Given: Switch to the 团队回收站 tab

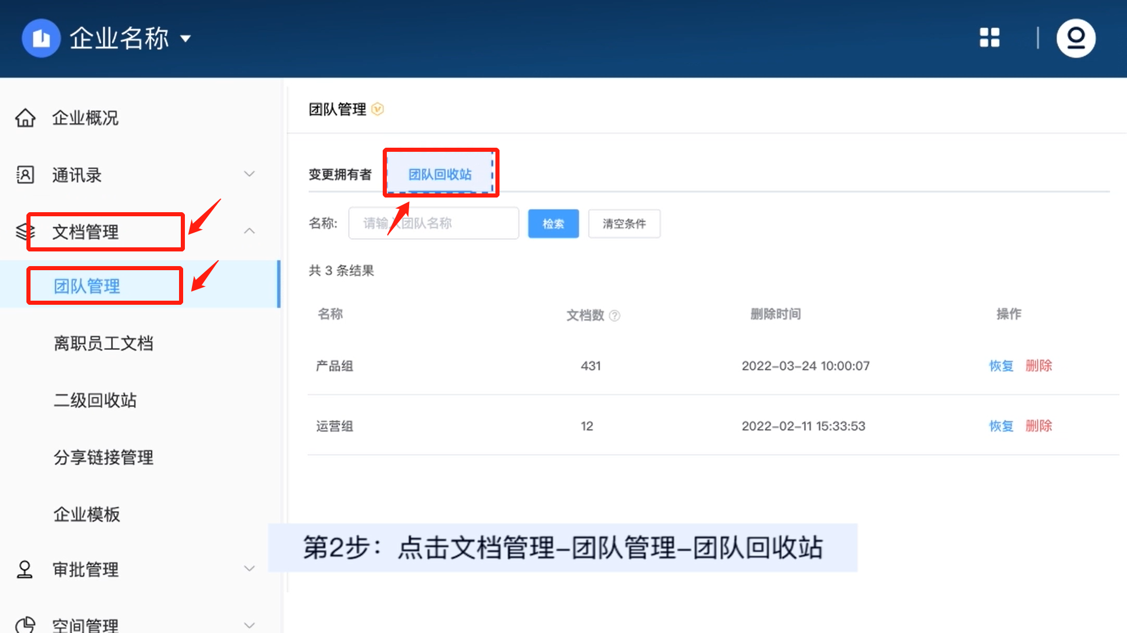Looking at the screenshot, I should point(440,175).
